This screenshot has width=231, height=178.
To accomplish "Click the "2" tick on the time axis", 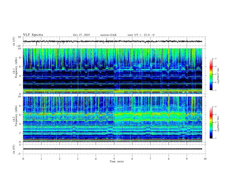I will 60,159.
